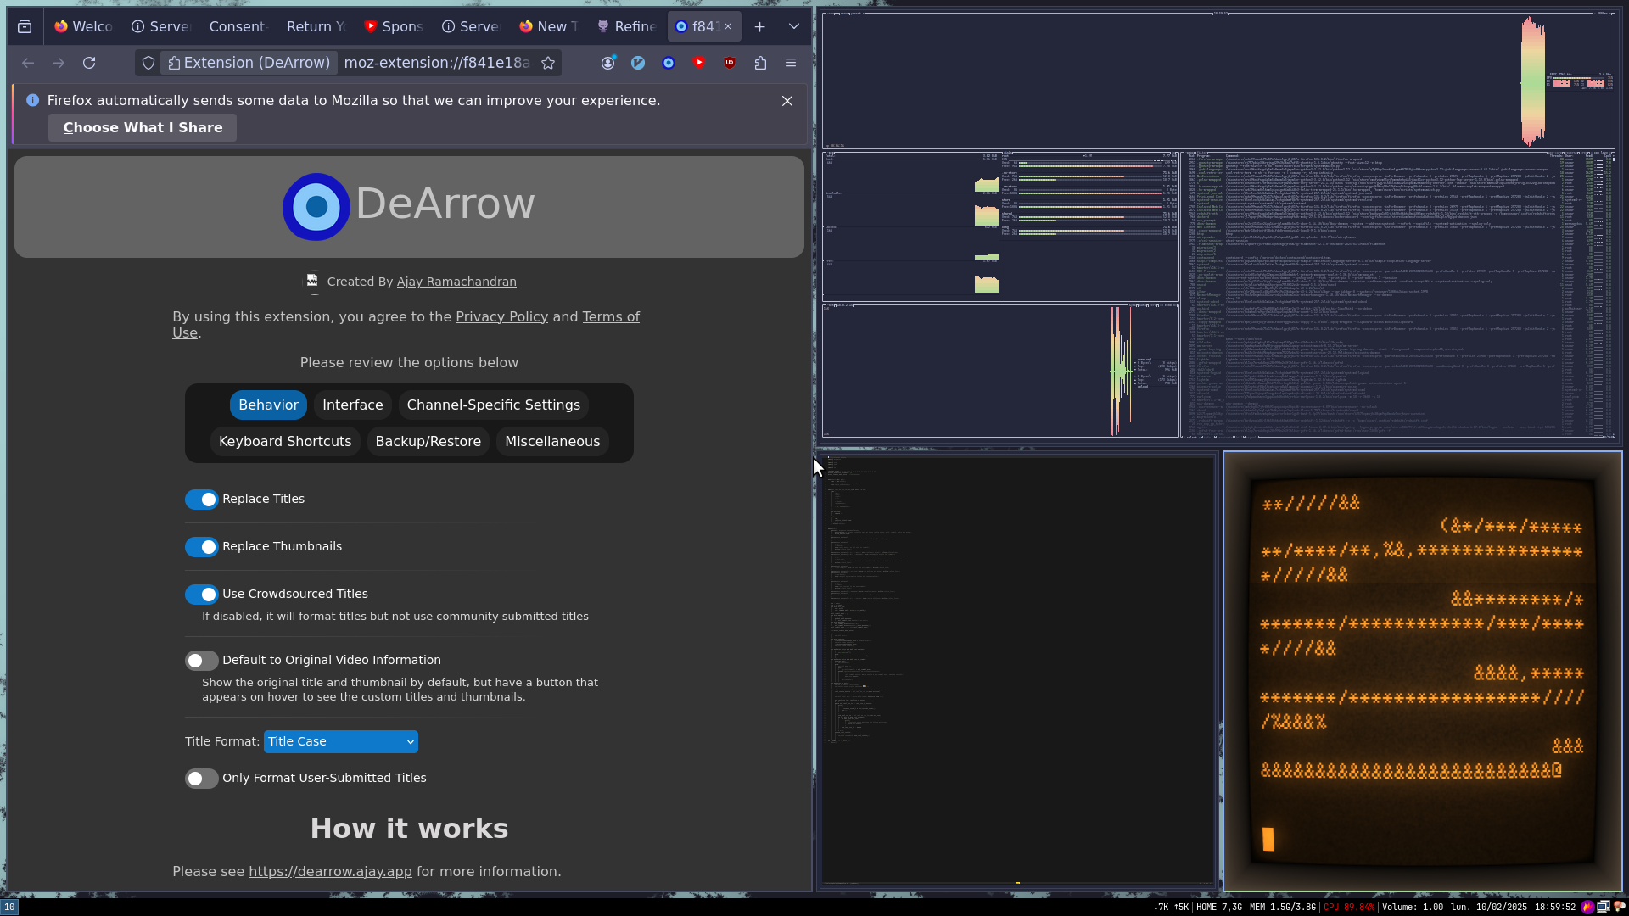Click the HOME 7,3G status entry
This screenshot has height=916, width=1629.
[1218, 907]
